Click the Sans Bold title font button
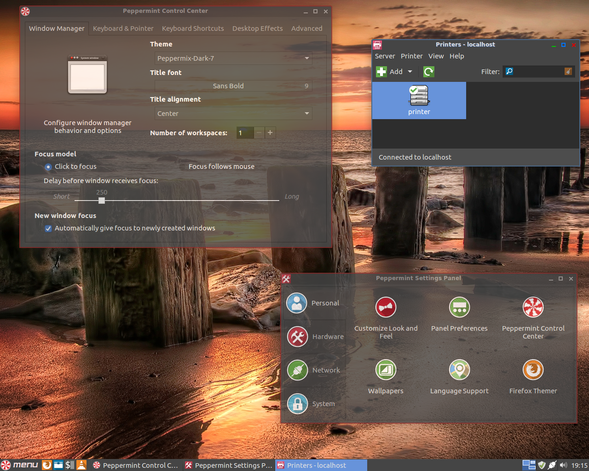589x471 pixels. coord(233,86)
